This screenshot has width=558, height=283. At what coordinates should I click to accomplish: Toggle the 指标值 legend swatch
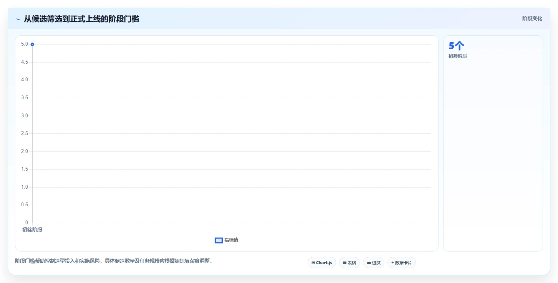pyautogui.click(x=219, y=240)
